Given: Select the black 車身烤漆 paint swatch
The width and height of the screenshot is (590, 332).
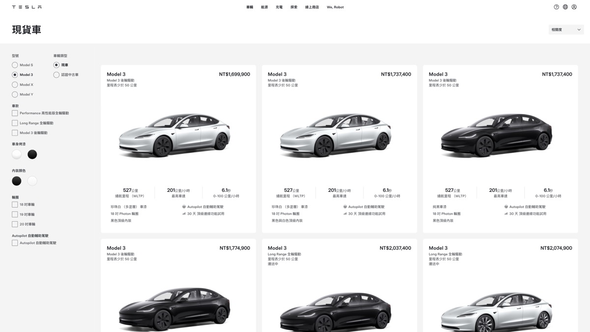Looking at the screenshot, I should pos(32,154).
